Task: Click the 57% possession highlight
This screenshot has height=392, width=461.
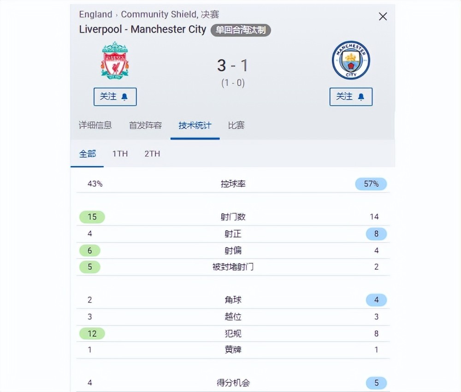Action: point(371,184)
